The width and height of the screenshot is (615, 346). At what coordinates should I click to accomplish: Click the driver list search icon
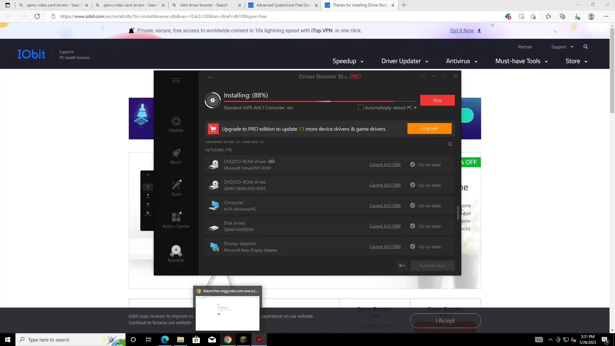(x=450, y=144)
